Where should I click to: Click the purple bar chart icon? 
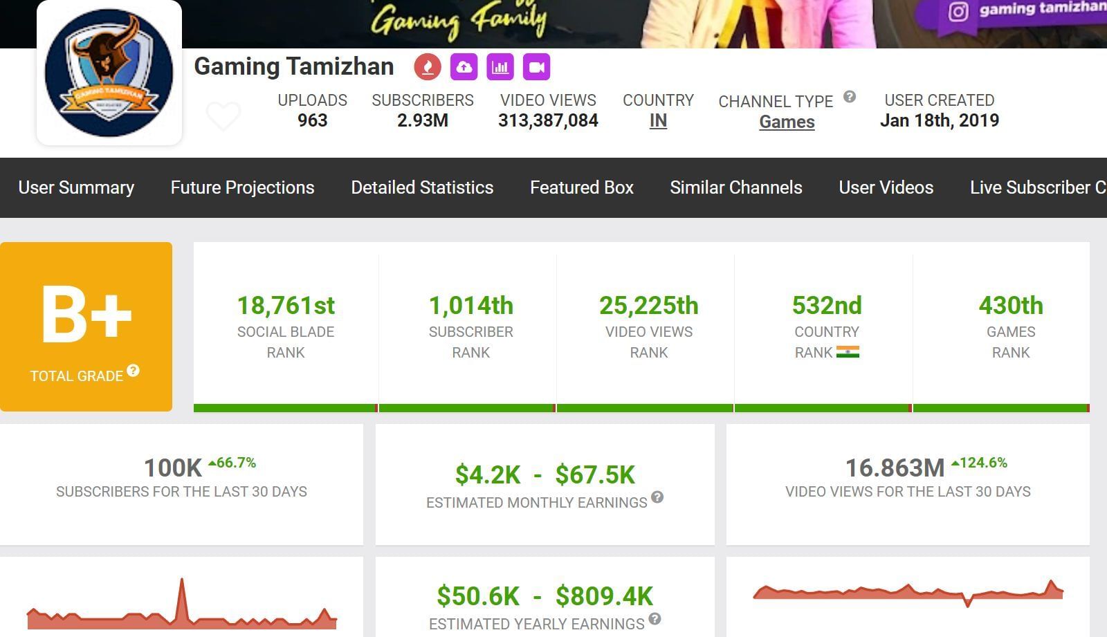[500, 67]
